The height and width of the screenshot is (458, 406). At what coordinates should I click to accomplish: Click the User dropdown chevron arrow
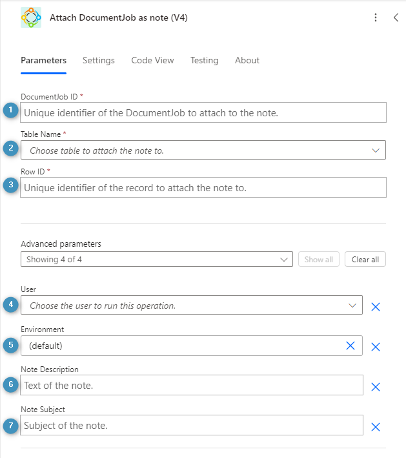[x=352, y=306]
